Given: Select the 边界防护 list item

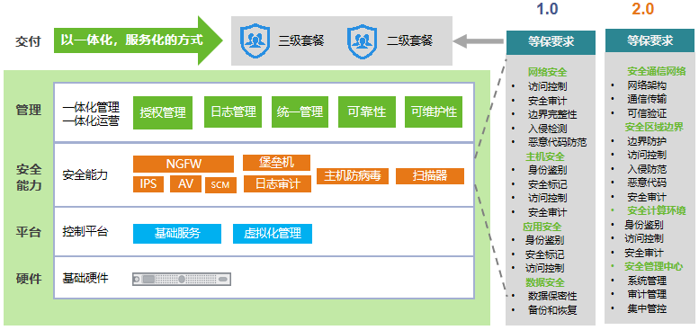Looking at the screenshot, I should (x=648, y=141).
